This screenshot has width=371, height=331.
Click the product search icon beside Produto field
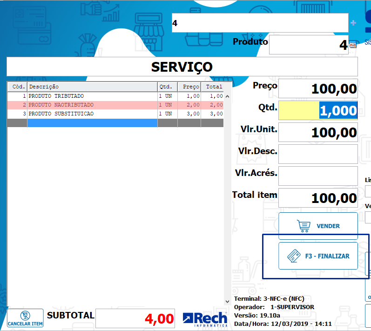(353, 45)
